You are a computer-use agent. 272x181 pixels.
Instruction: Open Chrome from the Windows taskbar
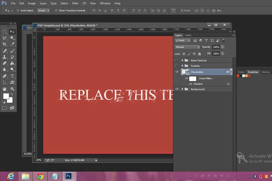(x=40, y=176)
